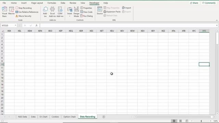Open zoom level 100% dialog
Viewport: 219px width, 123px height.
tap(216, 121)
